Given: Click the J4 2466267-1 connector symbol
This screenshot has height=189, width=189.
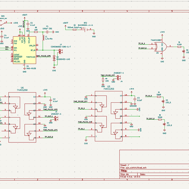Looking at the screenshot, I should 118,77.
